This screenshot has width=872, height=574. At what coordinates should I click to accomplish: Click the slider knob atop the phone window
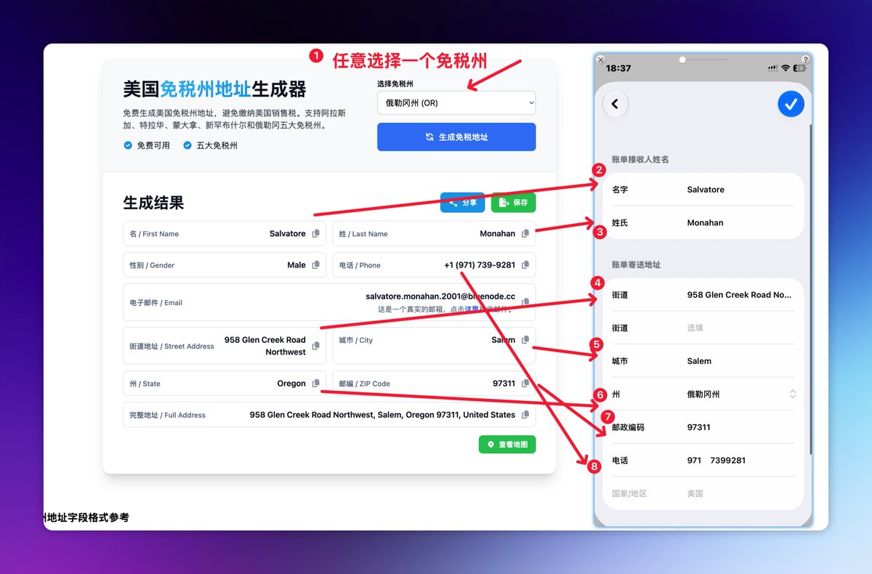pyautogui.click(x=682, y=60)
